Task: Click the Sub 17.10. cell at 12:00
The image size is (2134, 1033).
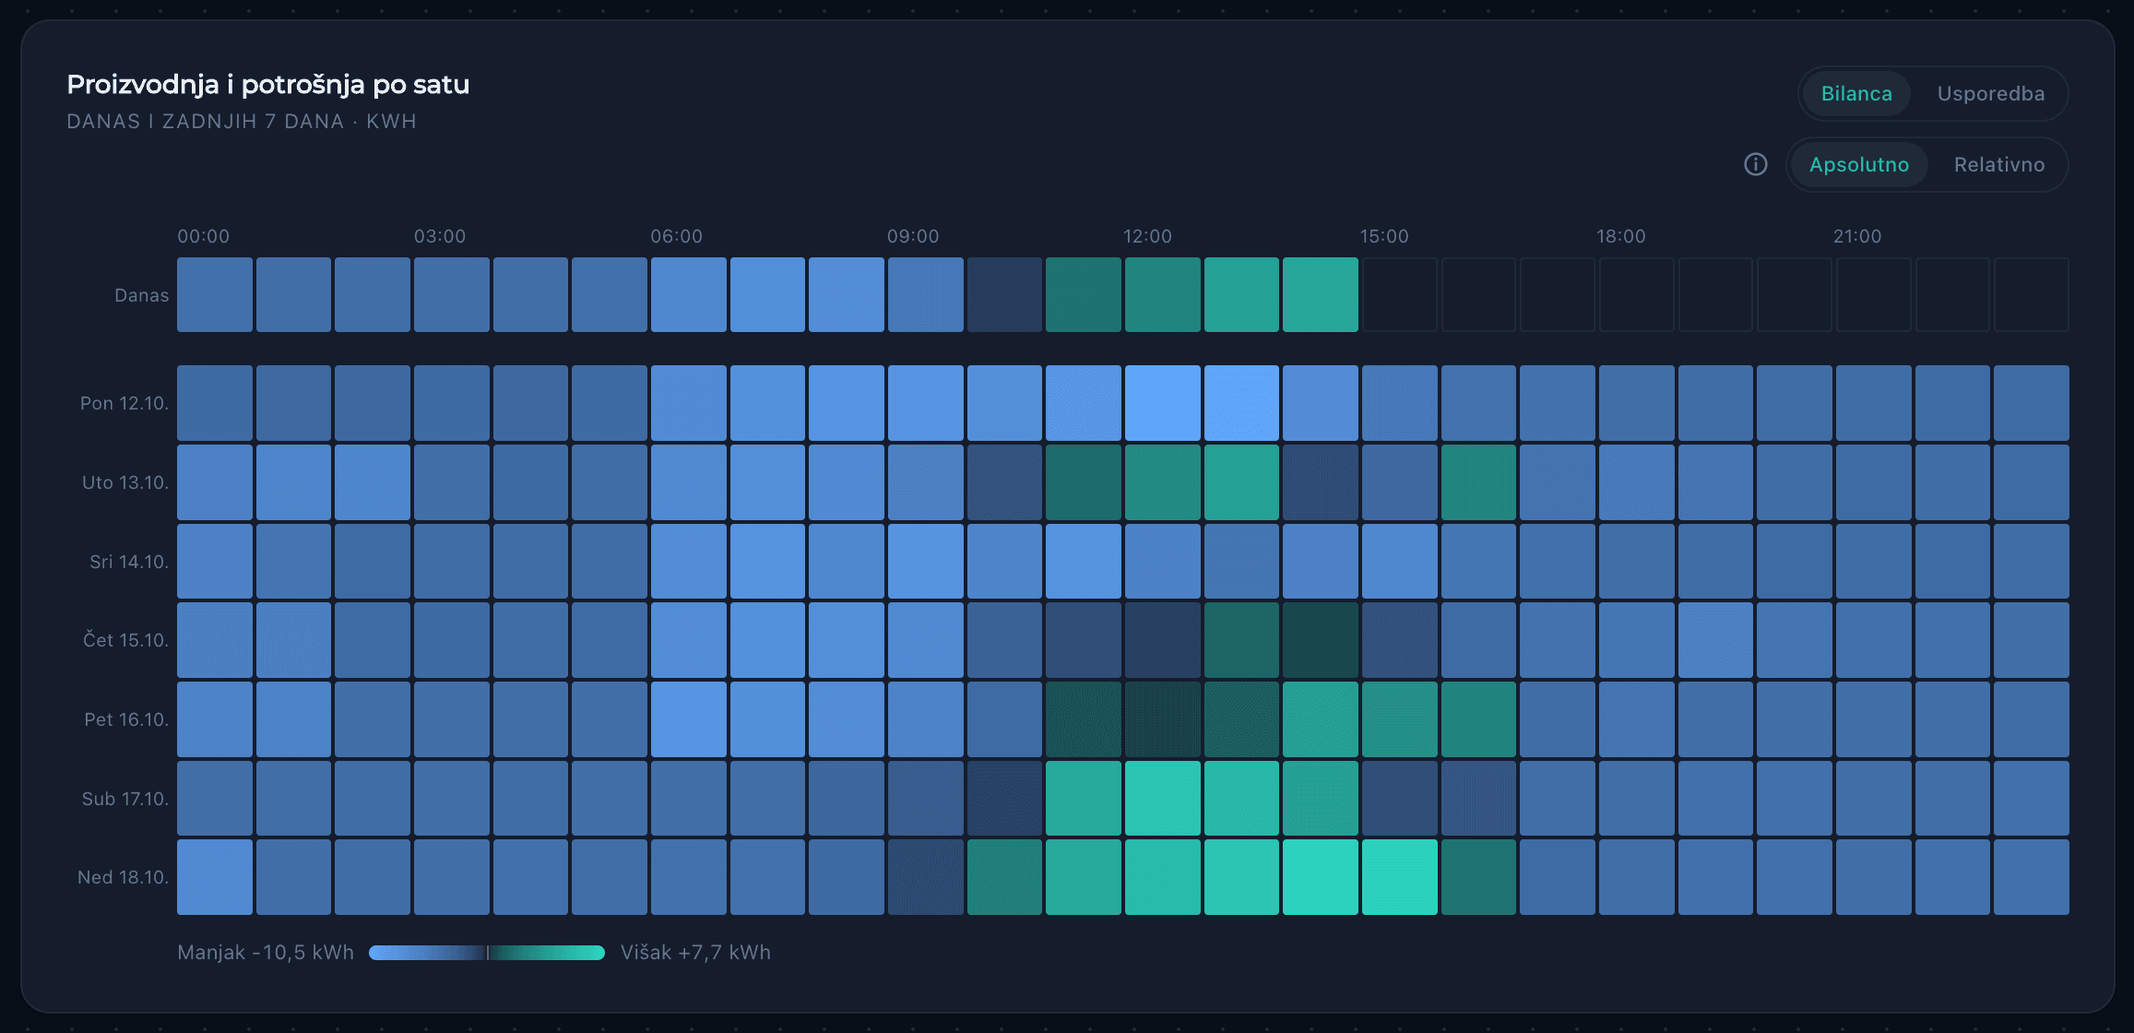Action: click(1162, 798)
